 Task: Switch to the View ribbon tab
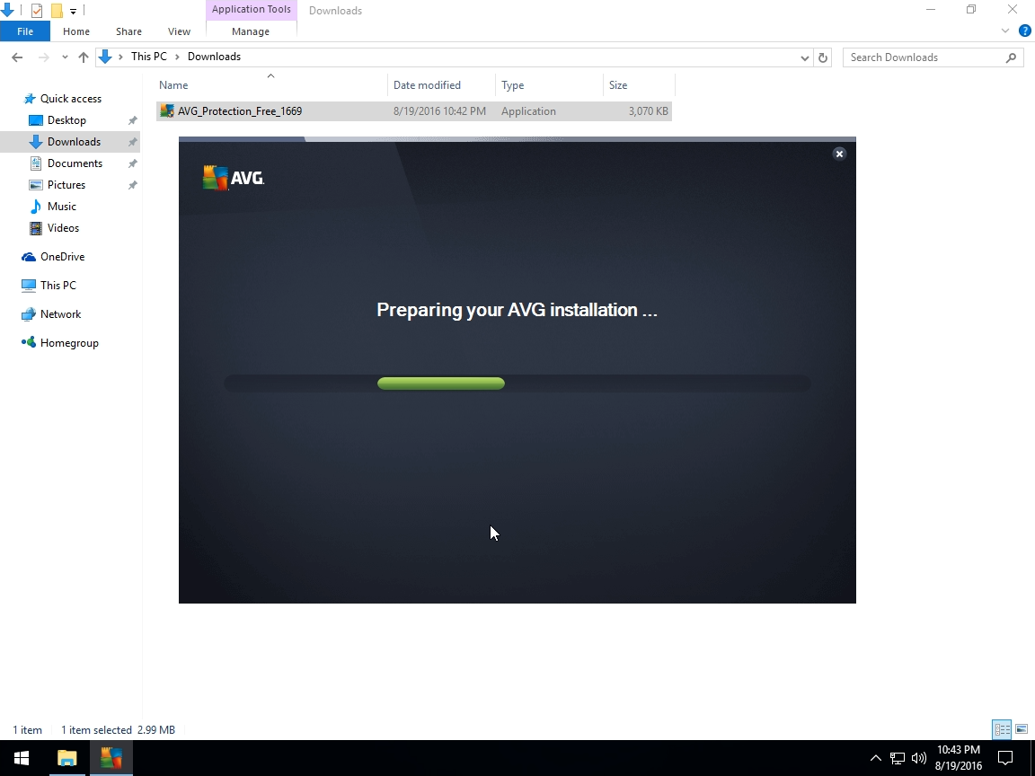click(179, 31)
